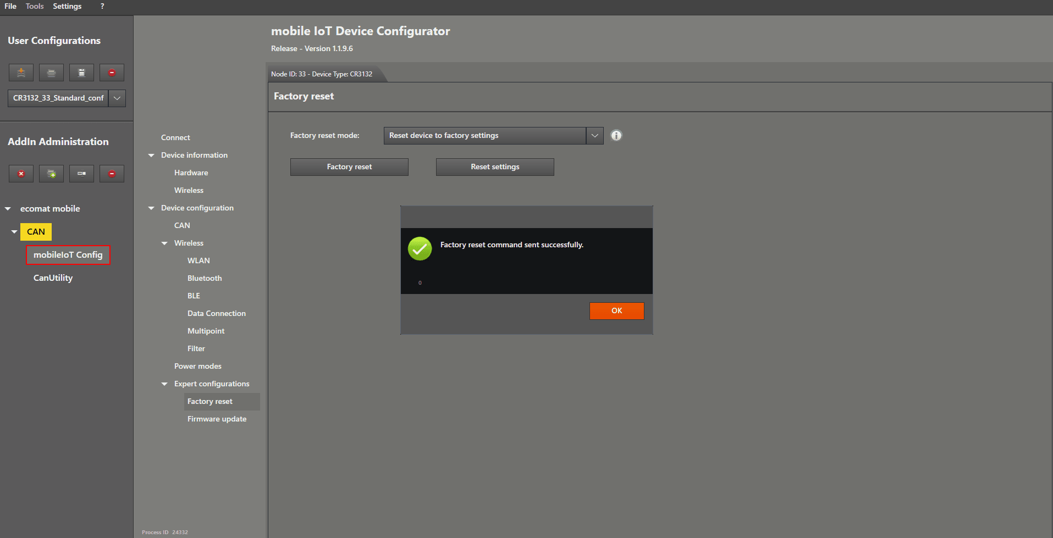
Task: Collapse the ecomat mobile tree node
Action: [x=8, y=209]
